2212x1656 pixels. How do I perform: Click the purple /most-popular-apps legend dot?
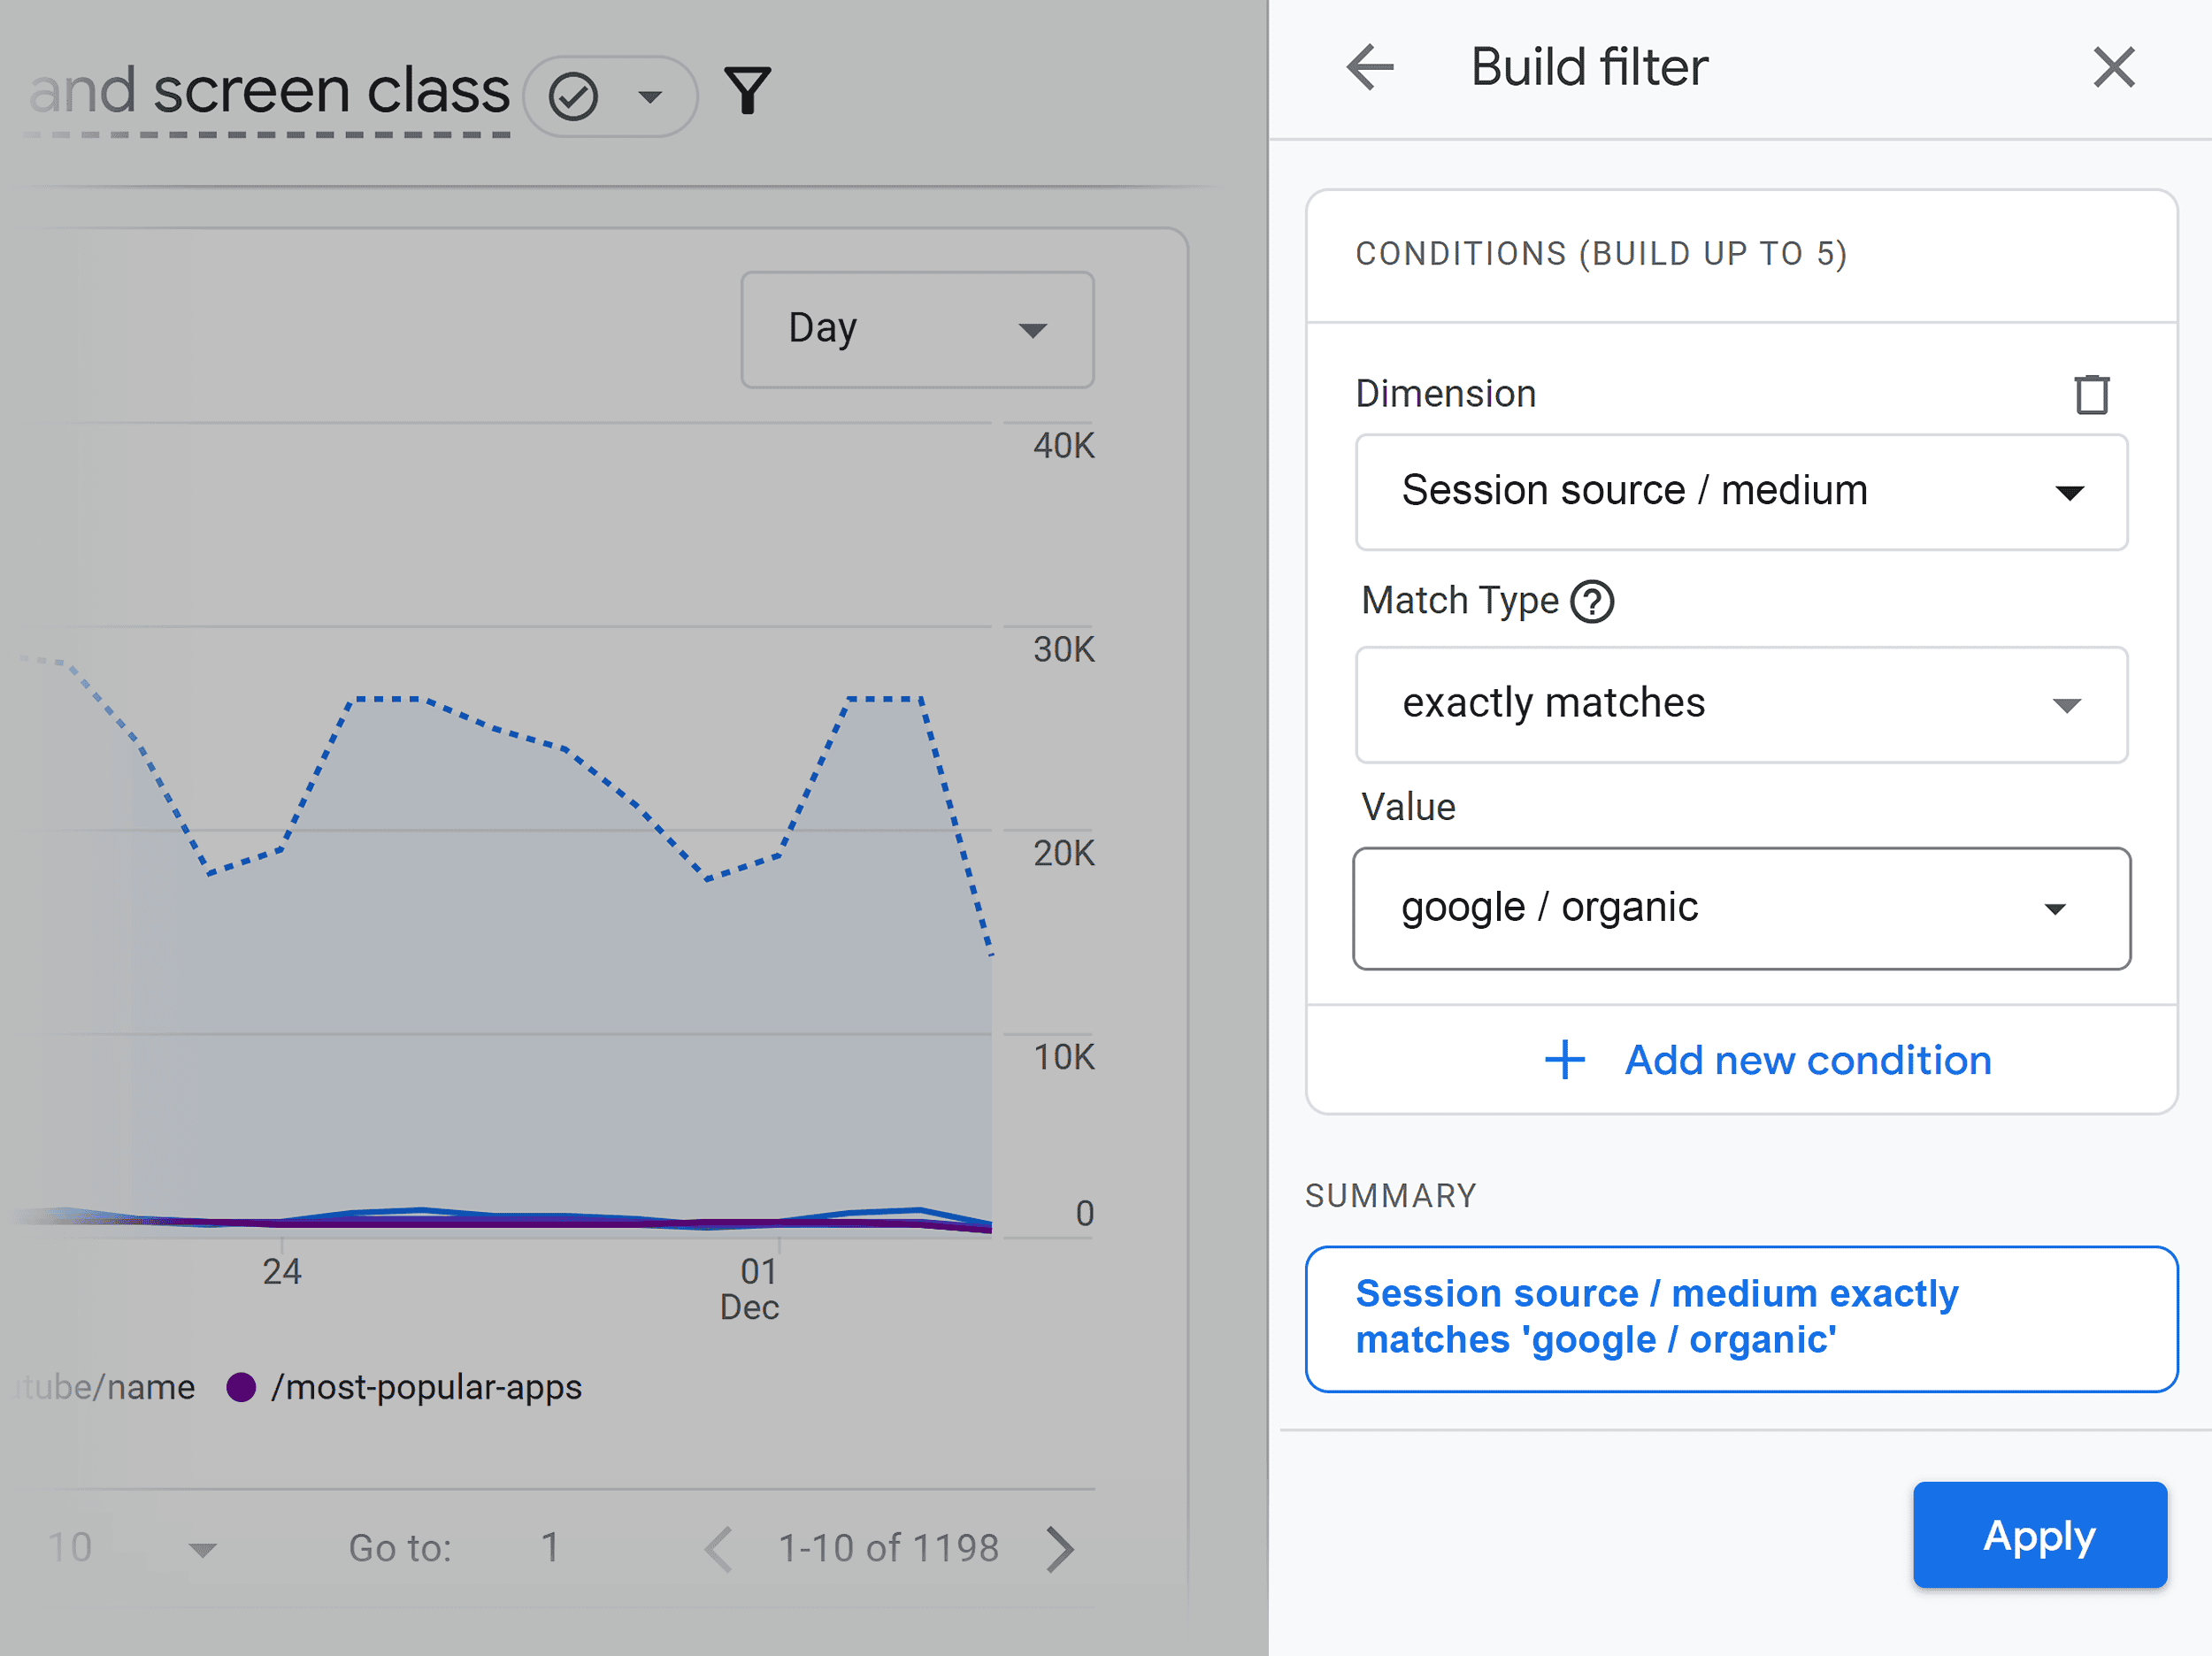tap(242, 1387)
